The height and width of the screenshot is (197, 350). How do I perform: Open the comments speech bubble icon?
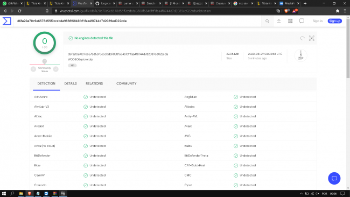pos(302,21)
